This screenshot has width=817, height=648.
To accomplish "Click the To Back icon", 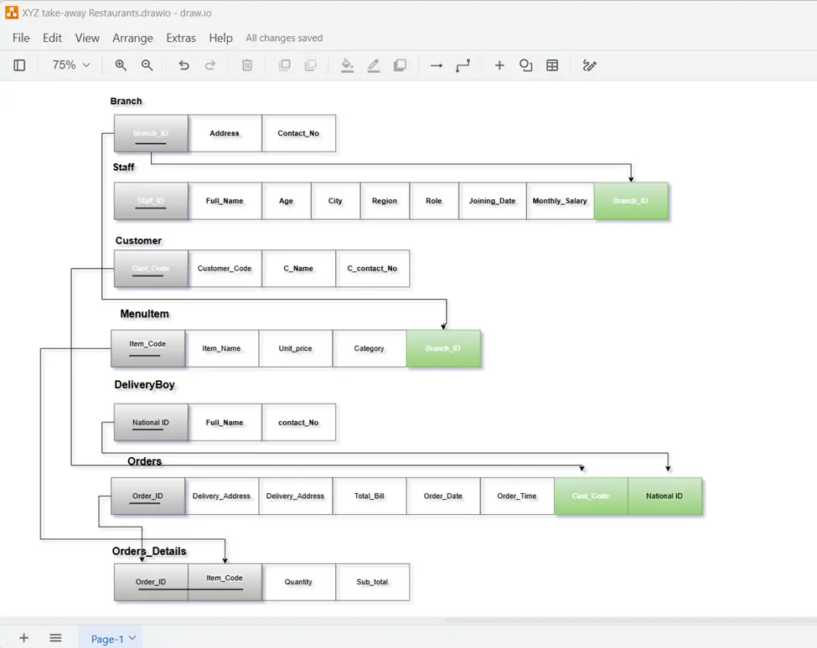I will point(311,65).
